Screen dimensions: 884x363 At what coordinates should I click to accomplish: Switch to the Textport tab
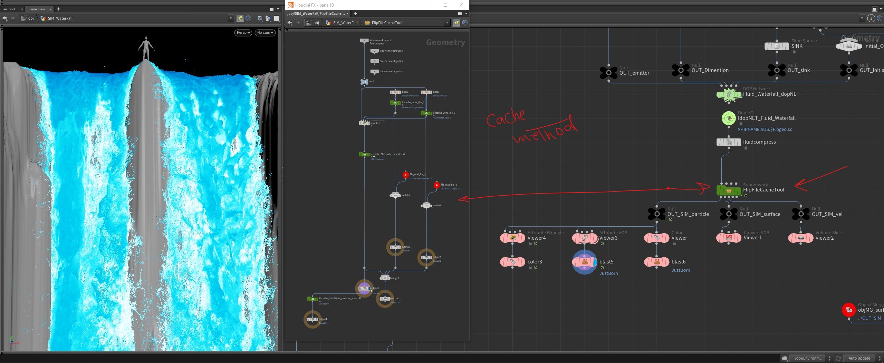pyautogui.click(x=9, y=9)
